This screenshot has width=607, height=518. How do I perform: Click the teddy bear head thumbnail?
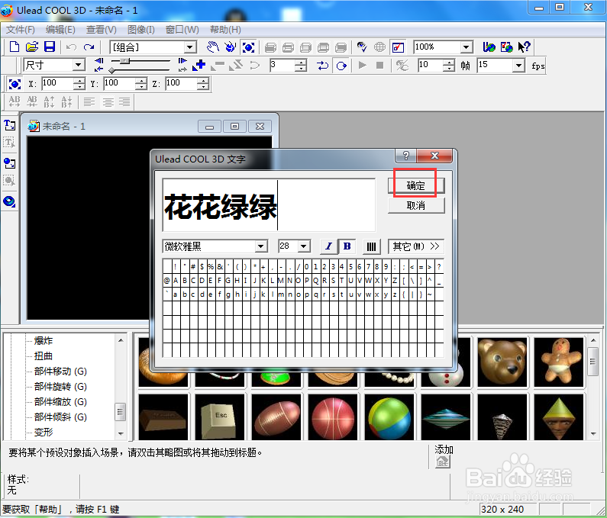(x=502, y=362)
